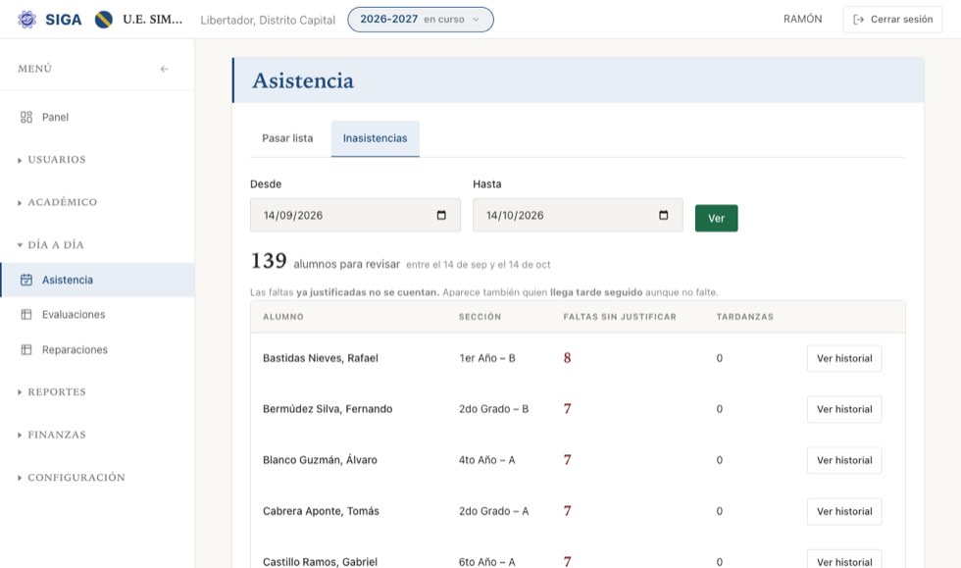Click the Hasta date field 14/10/2026

coord(578,215)
